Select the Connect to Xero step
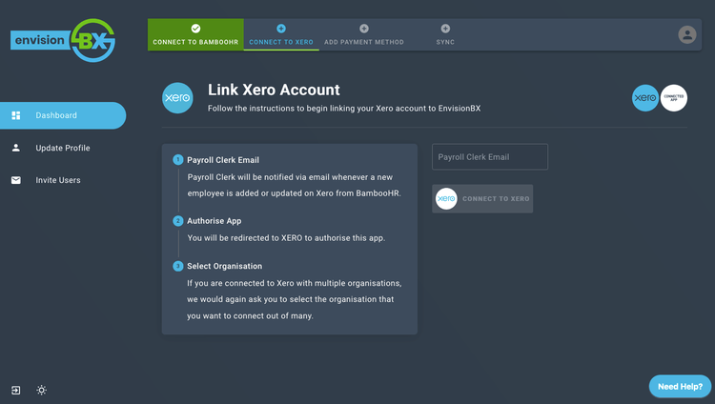Image resolution: width=715 pixels, height=404 pixels. coord(280,35)
